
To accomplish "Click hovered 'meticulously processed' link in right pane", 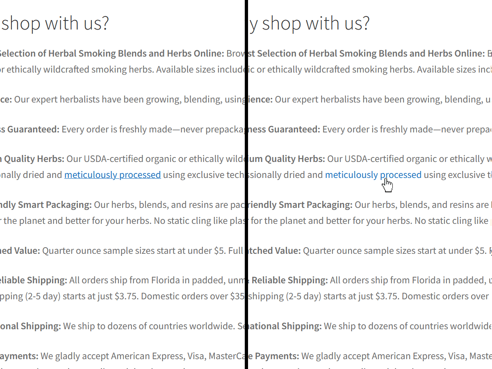I will click(373, 175).
